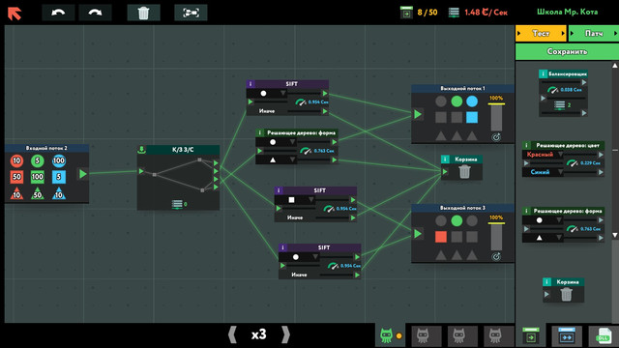Toggle first gray square in Выходной поток 1
Image resolution: width=619 pixels, height=348 pixels.
click(441, 117)
